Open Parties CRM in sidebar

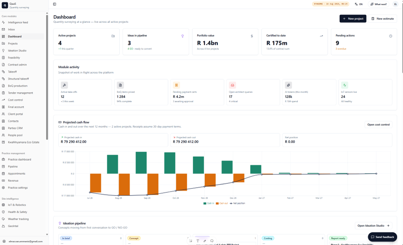click(23, 128)
